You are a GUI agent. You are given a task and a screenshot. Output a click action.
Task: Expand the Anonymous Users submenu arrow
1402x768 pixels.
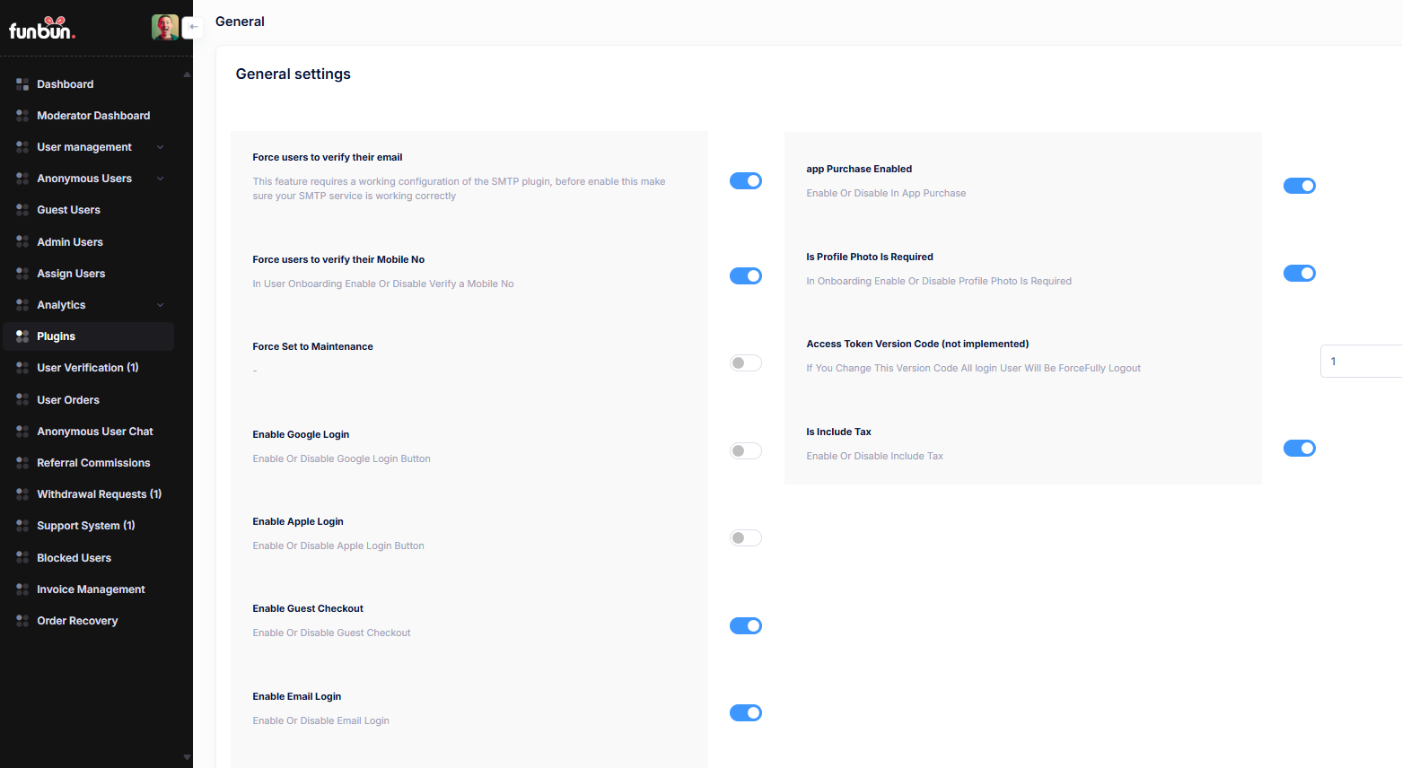click(x=161, y=179)
